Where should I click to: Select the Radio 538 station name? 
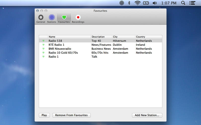pyautogui.click(x=55, y=41)
